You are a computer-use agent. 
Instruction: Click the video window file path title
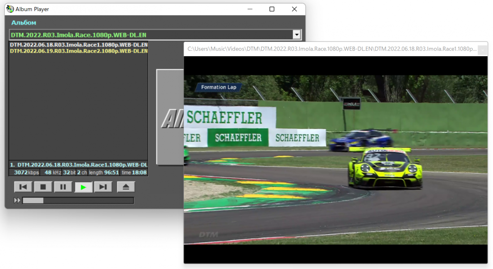[332, 49]
